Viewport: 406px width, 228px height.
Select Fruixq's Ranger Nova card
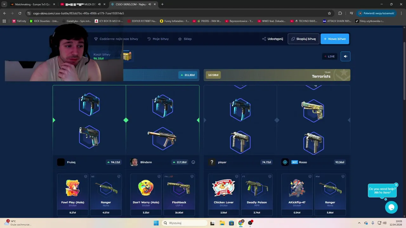pyautogui.click(x=106, y=195)
